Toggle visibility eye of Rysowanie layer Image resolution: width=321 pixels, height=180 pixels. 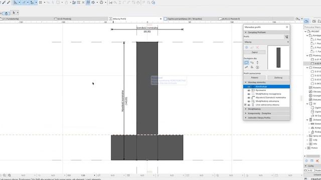pyautogui.click(x=249, y=90)
